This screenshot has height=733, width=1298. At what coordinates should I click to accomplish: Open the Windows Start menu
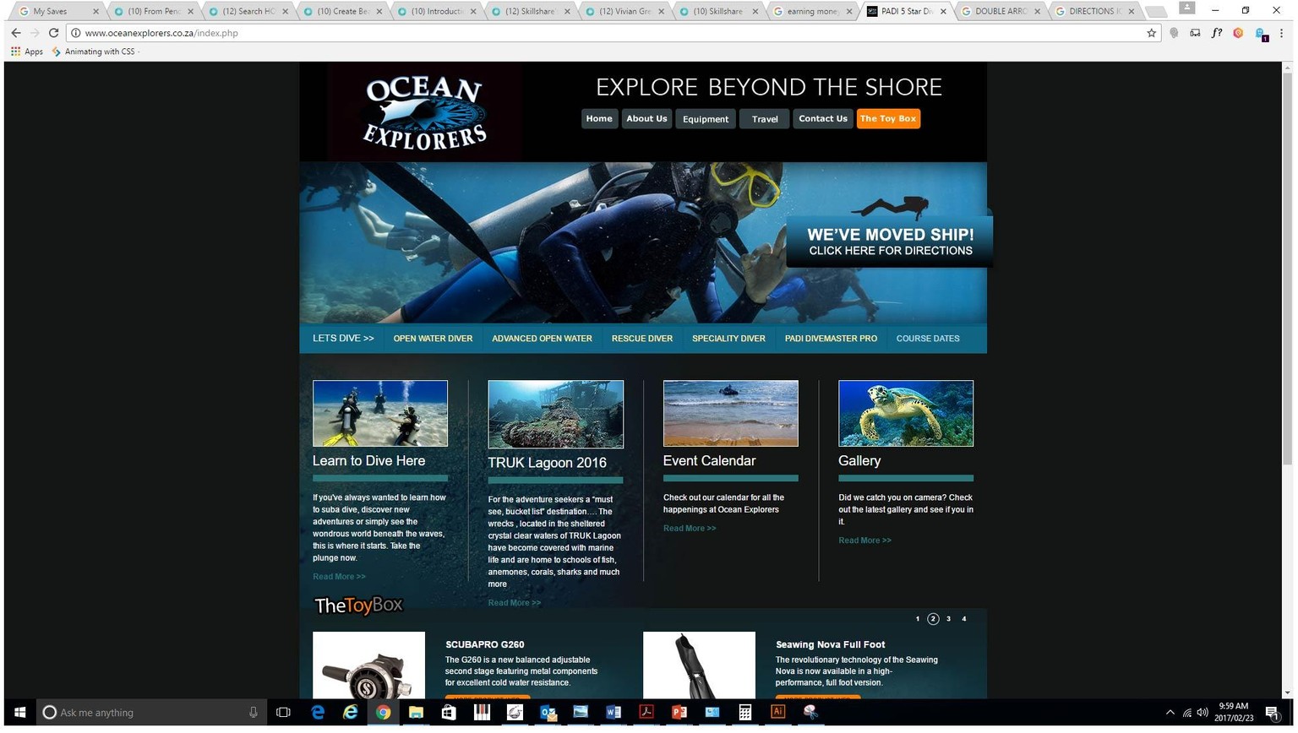(x=19, y=713)
